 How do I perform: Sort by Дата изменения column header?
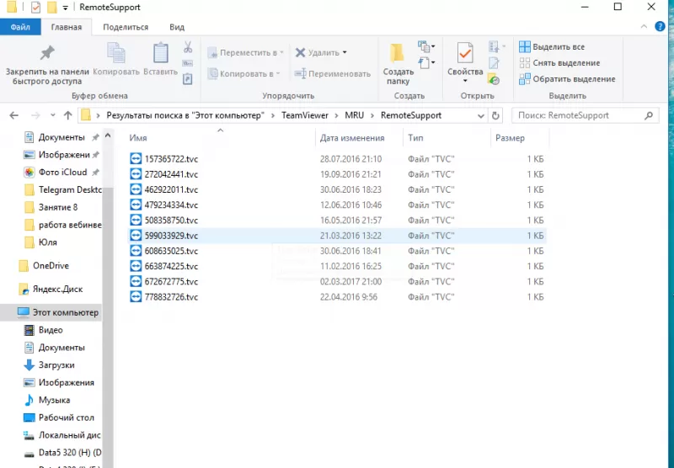click(352, 138)
